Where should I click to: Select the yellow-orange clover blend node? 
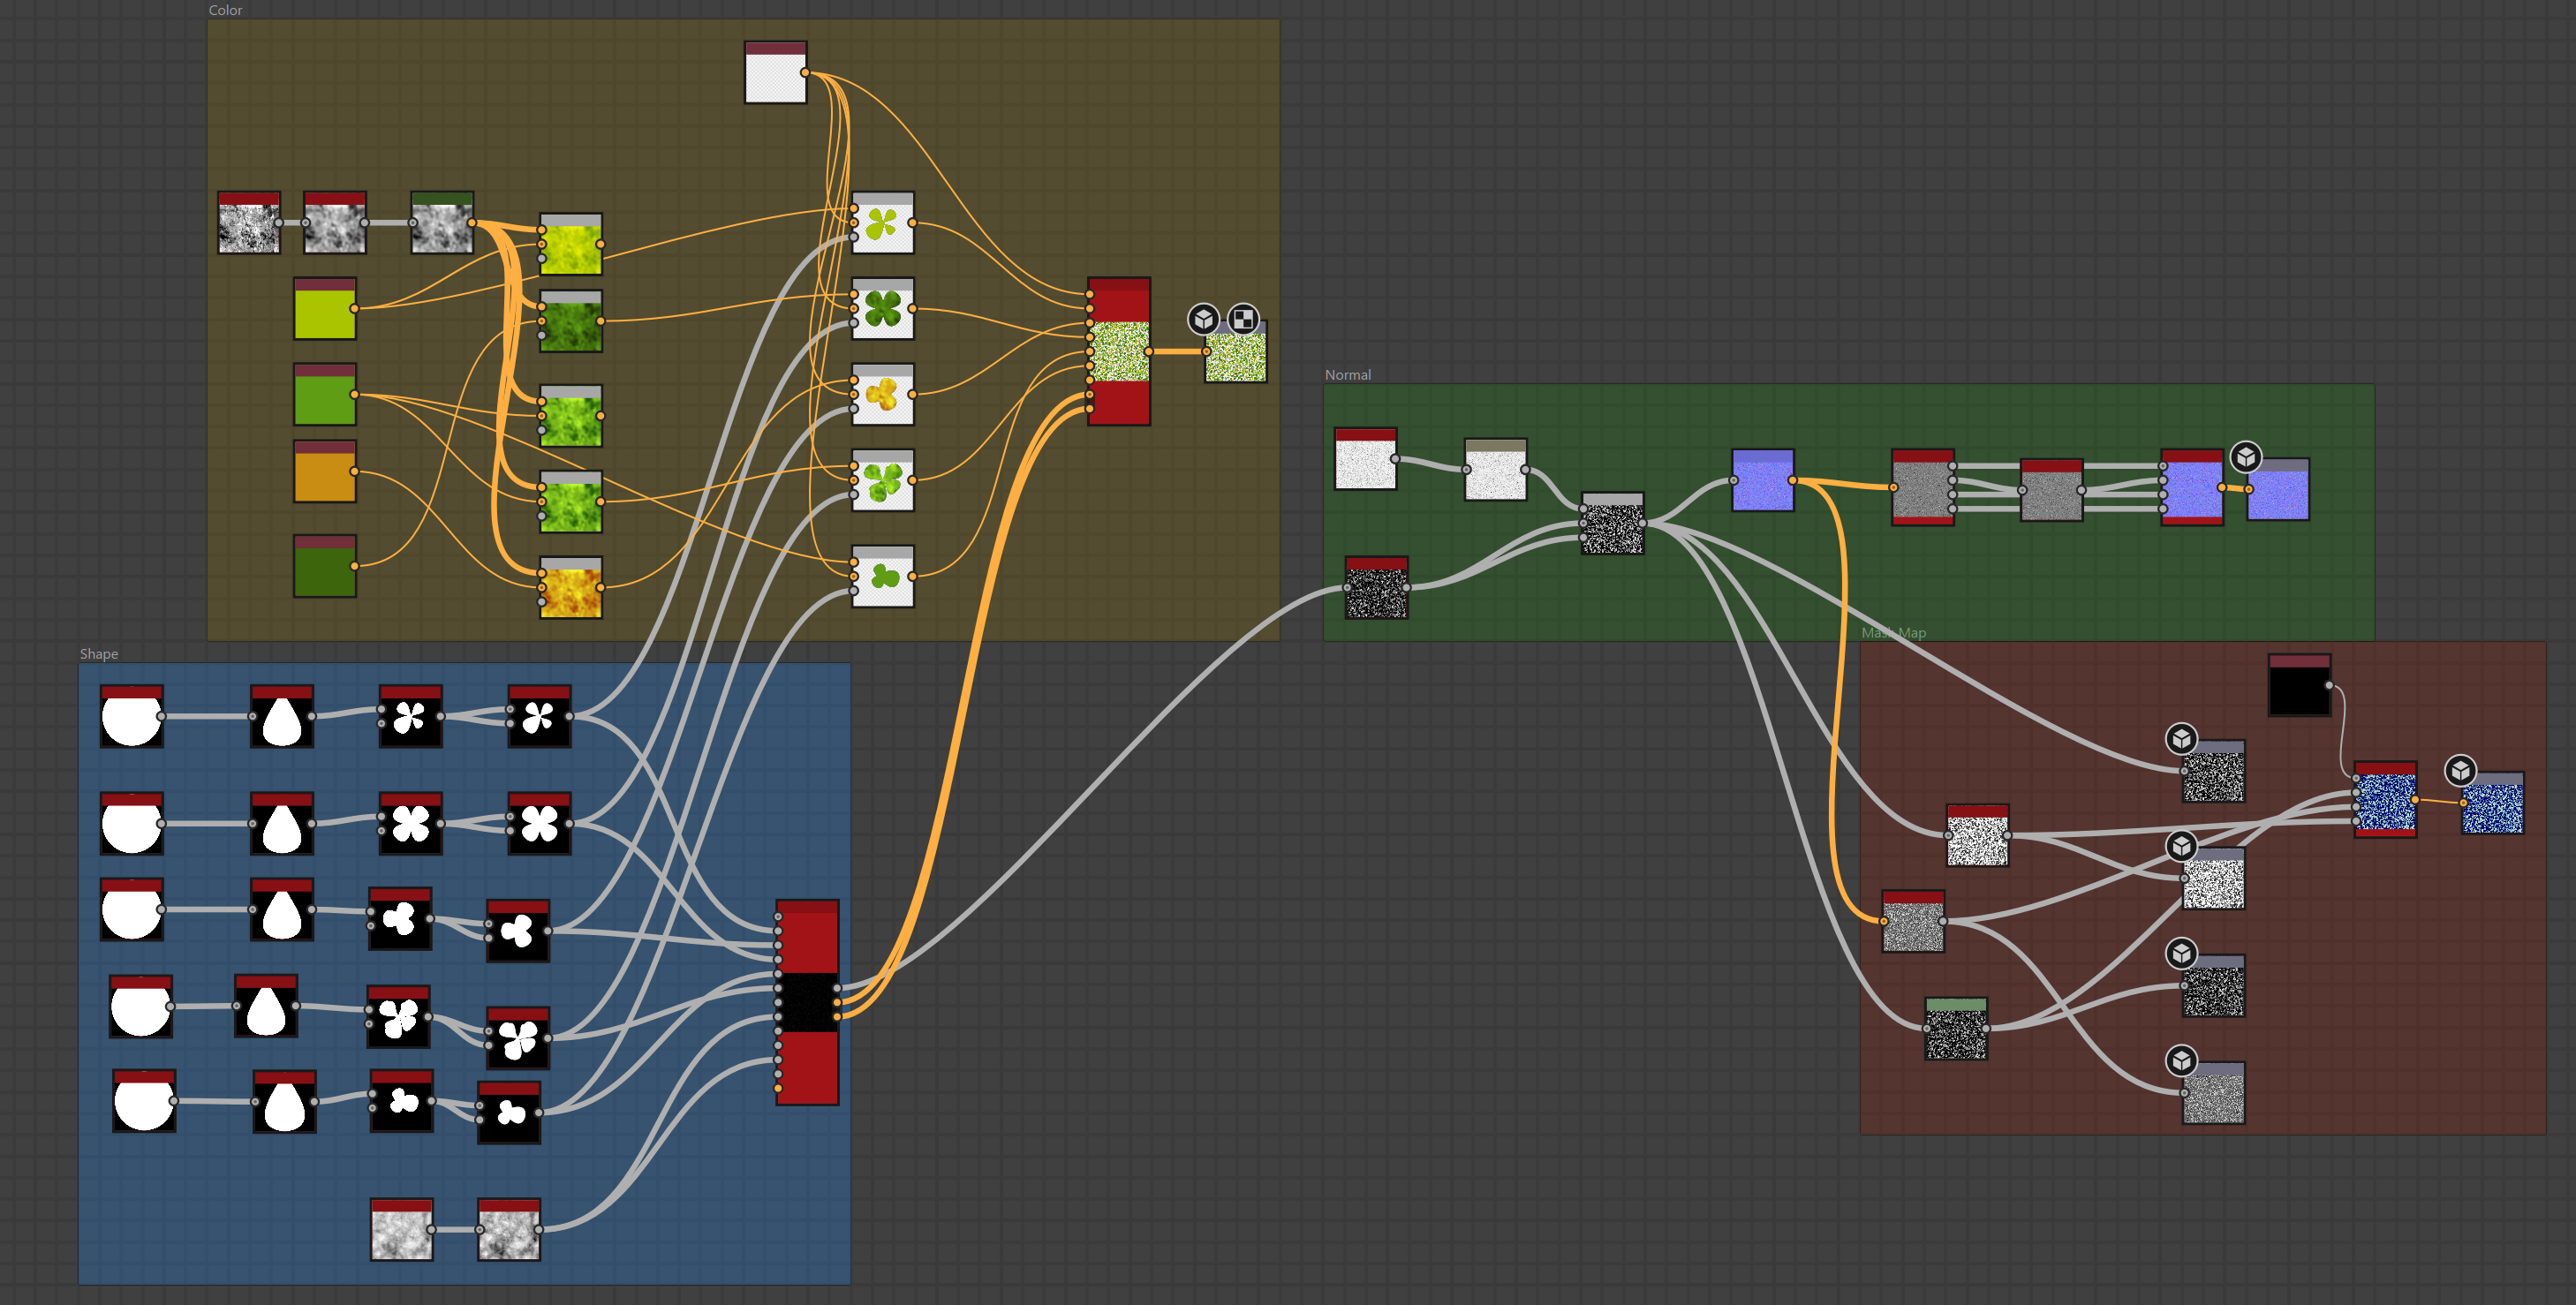click(883, 395)
